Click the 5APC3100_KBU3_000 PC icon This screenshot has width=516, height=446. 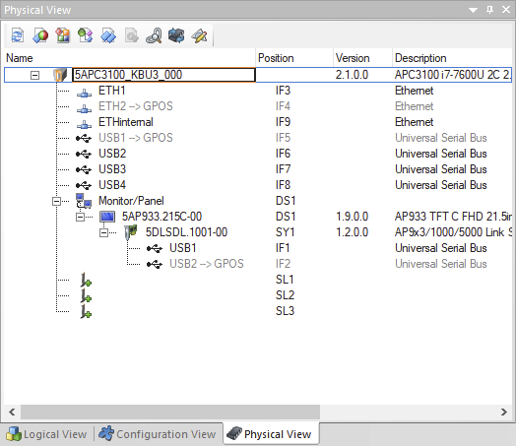(x=60, y=75)
